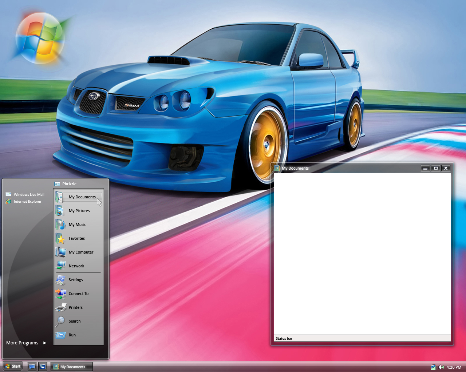The height and width of the screenshot is (372, 466).
Task: Click the Internet Explorer icon
Action: [8, 201]
